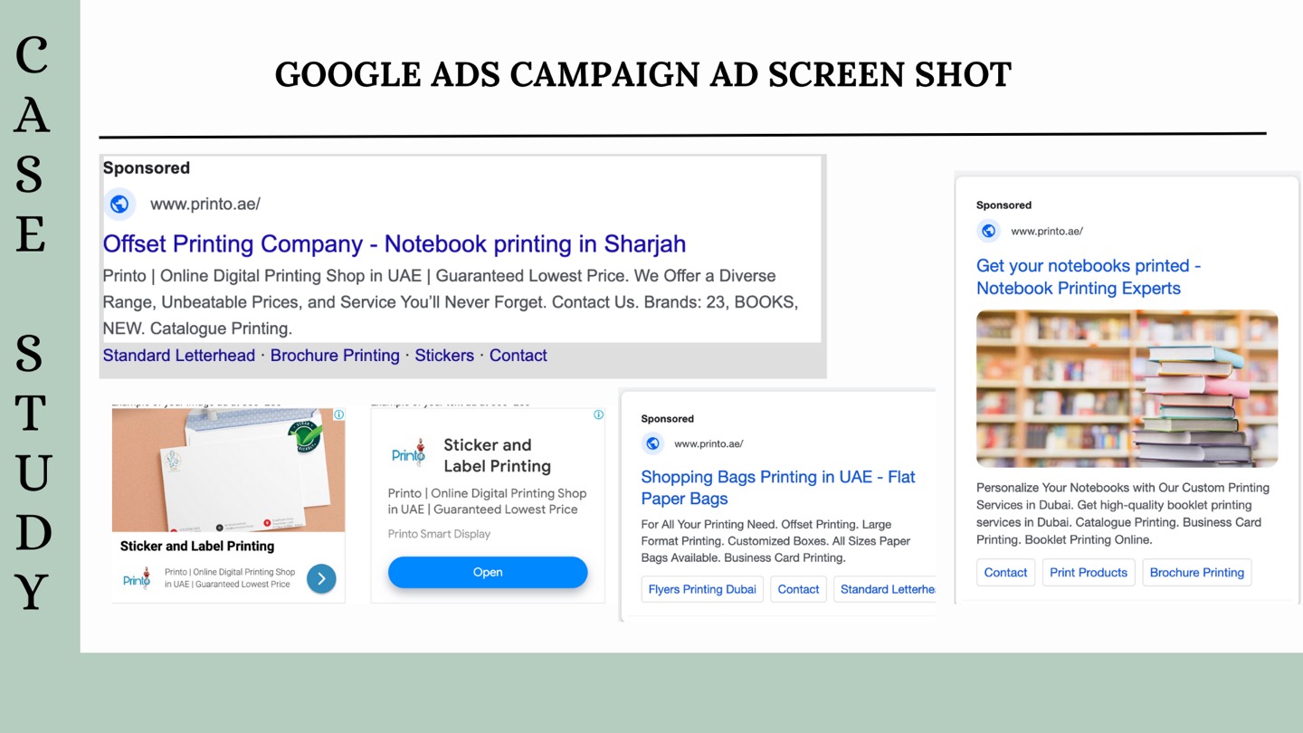The width and height of the screenshot is (1303, 733).
Task: Open the Contact sitelink in the top ad
Action: [518, 356]
